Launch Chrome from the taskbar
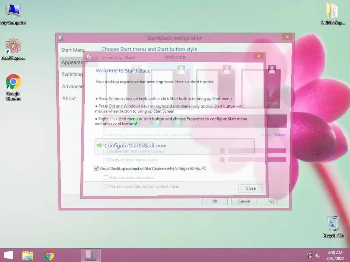 pyautogui.click(x=49, y=255)
